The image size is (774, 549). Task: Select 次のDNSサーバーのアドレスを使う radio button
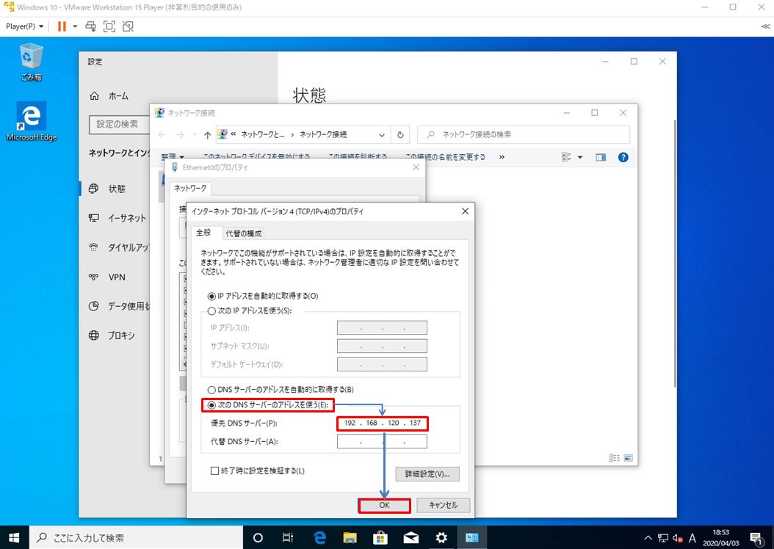[x=211, y=405]
